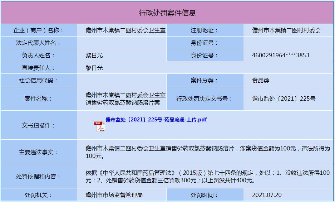Click 身份证号 label in 负责人姓名 row
Image resolution: width=335 pixels, height=202 pixels.
click(x=205, y=56)
